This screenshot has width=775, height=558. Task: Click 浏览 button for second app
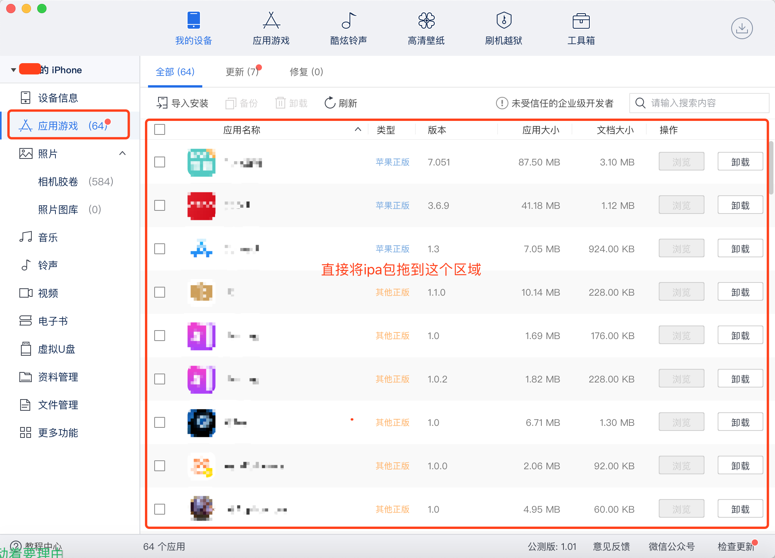click(680, 205)
